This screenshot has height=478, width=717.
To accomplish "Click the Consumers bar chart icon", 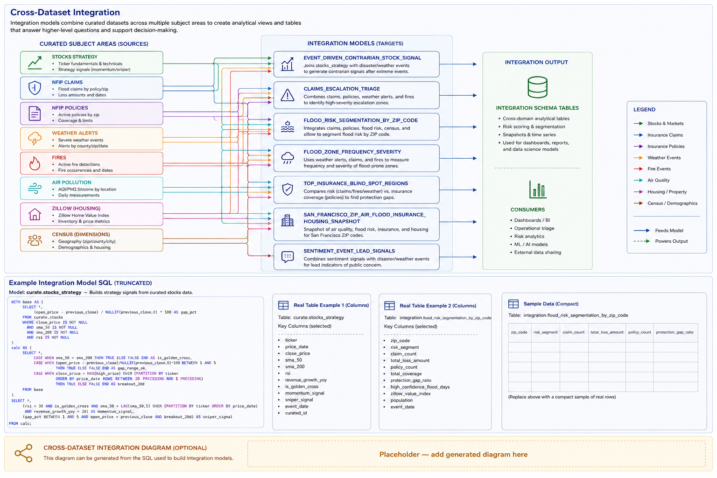I will click(x=538, y=189).
